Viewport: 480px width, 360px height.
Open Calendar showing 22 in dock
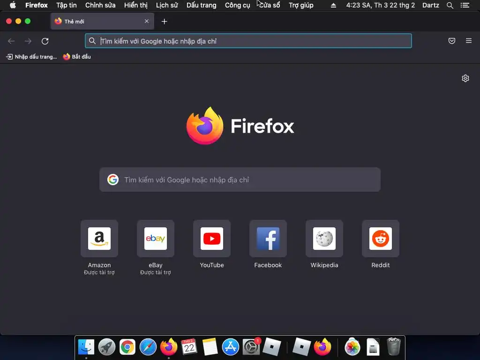[189, 347]
